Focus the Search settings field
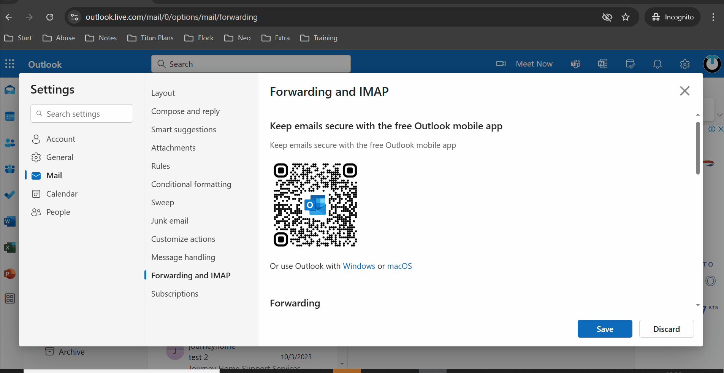724x373 pixels. pos(82,113)
